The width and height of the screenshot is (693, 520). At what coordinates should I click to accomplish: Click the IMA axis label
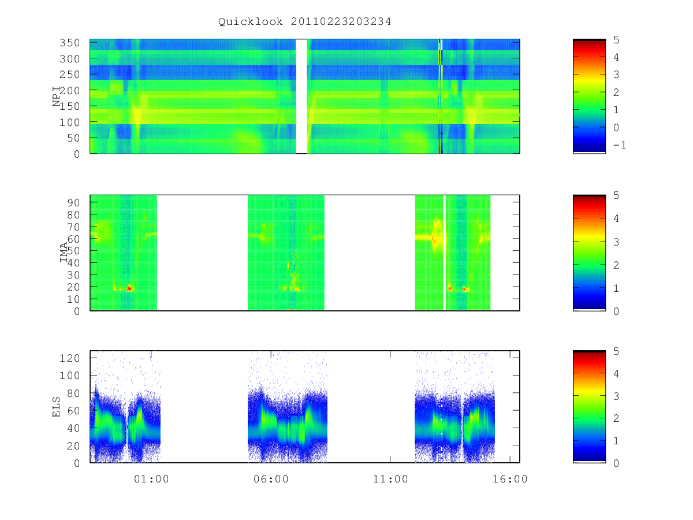click(x=64, y=252)
